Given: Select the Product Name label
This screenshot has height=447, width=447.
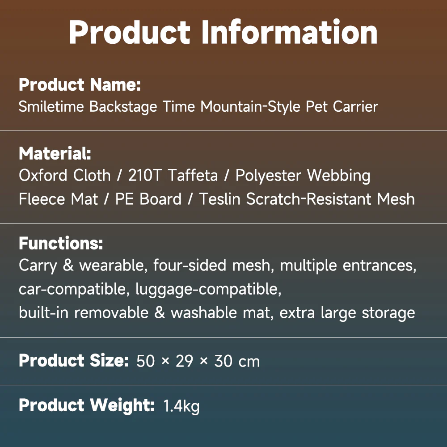Looking at the screenshot, I should [x=80, y=84].
